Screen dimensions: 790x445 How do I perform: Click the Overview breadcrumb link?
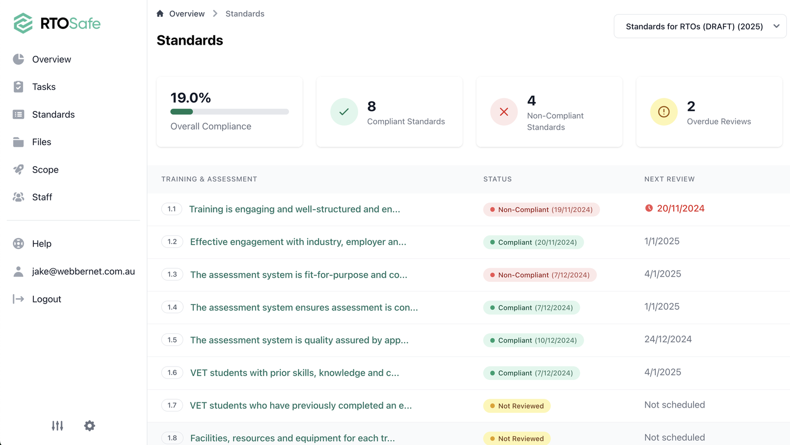(187, 14)
